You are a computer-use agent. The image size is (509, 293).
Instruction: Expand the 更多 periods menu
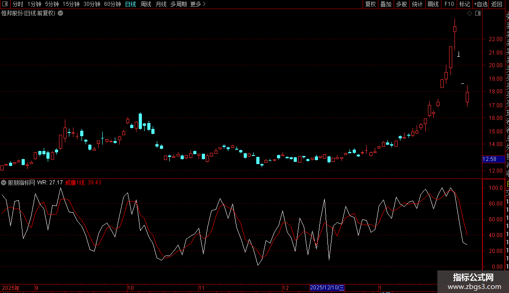(x=198, y=4)
